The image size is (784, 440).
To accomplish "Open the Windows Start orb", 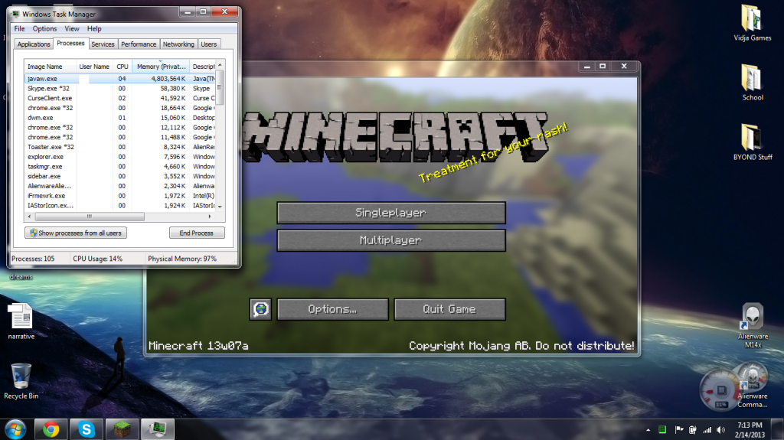I will (15, 429).
